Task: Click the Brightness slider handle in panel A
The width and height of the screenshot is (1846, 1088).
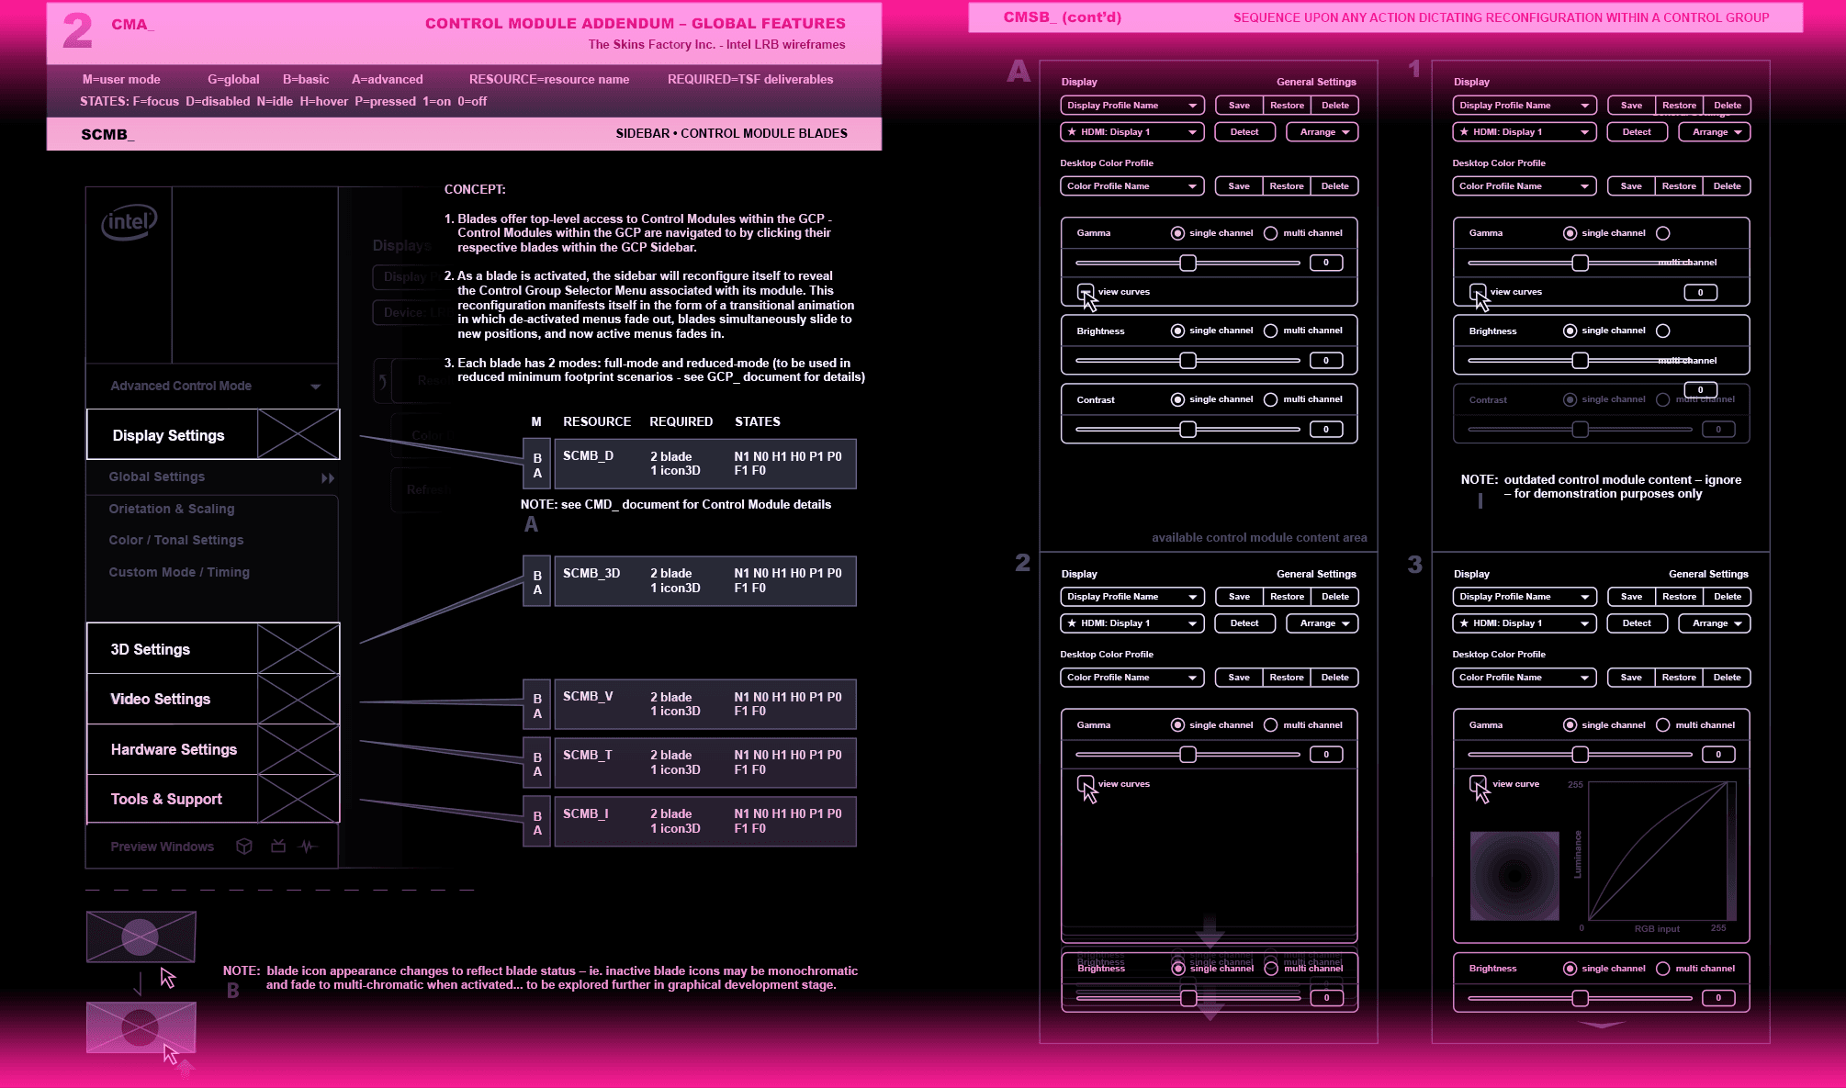Action: 1188,361
